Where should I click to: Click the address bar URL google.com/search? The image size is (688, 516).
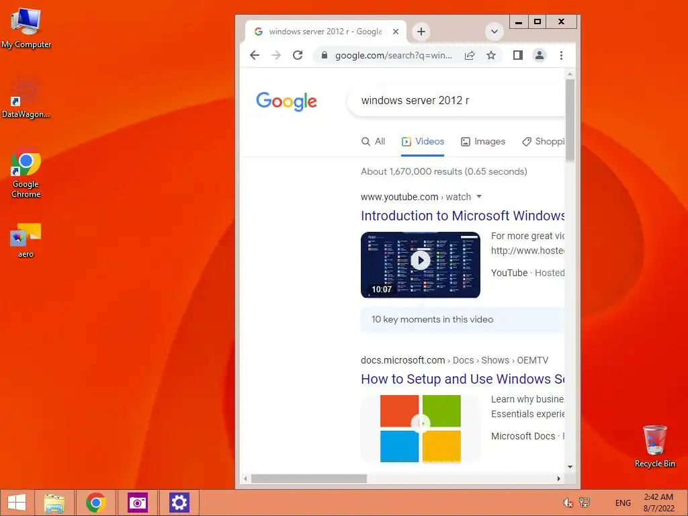394,55
